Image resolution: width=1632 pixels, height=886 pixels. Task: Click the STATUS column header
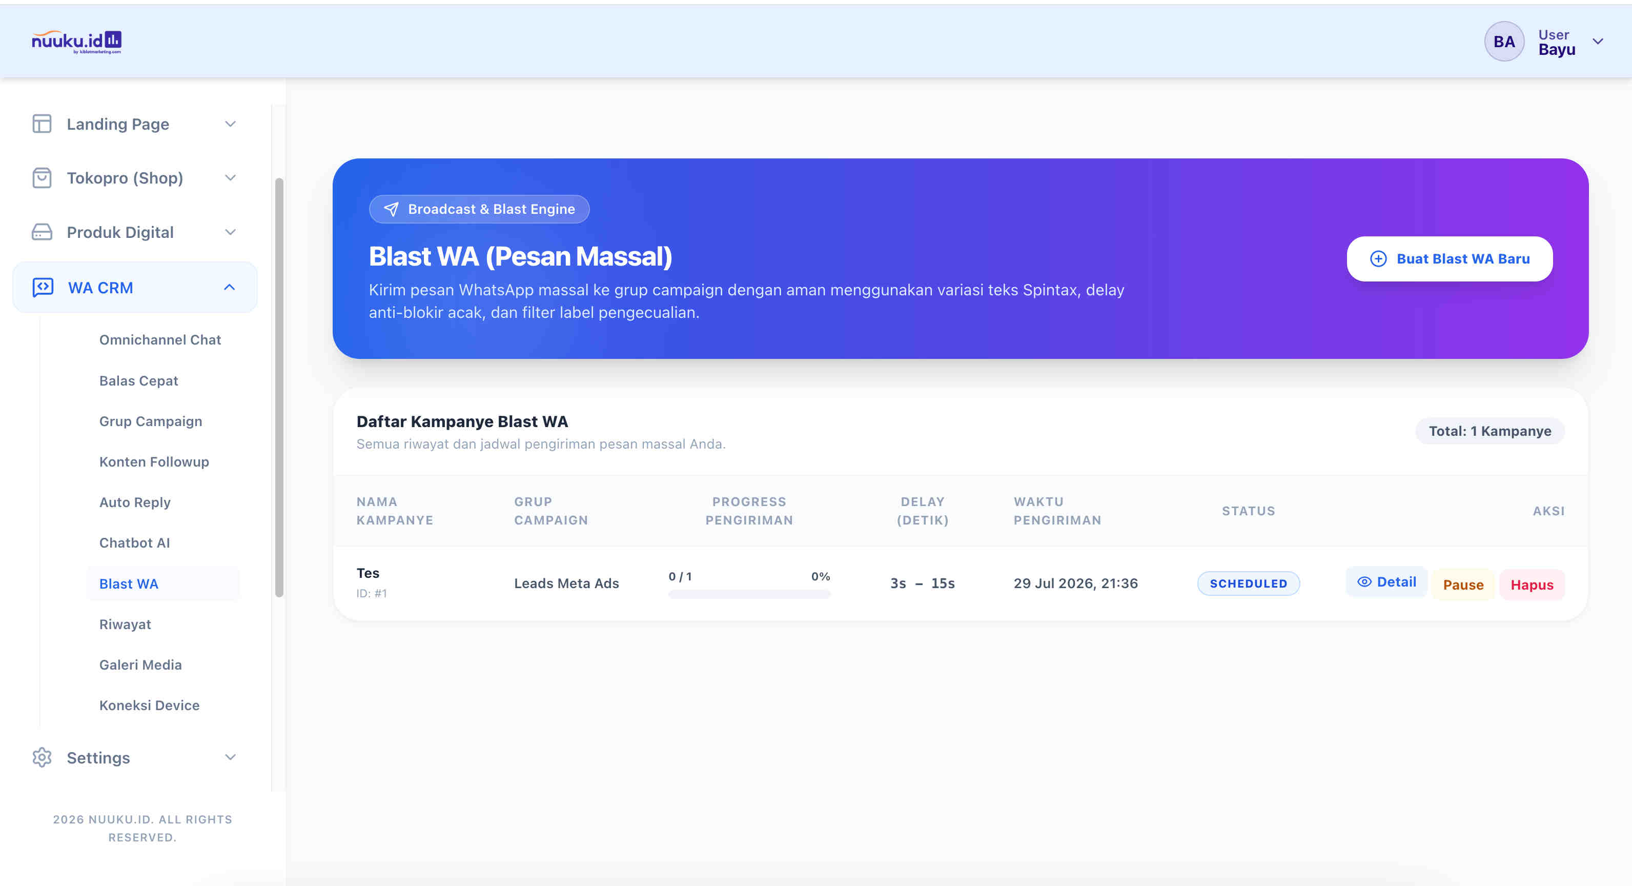(x=1248, y=511)
